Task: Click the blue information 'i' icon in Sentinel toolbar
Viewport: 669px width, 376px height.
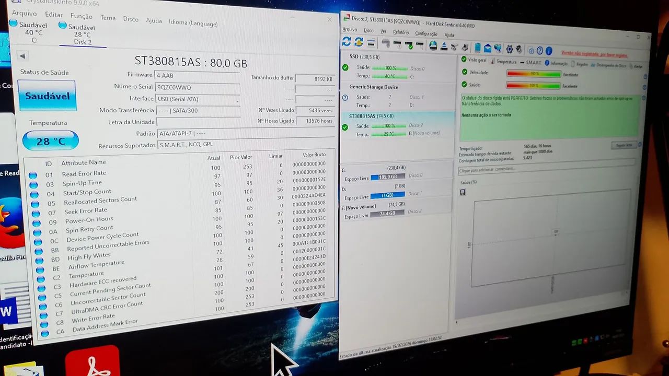Action: point(549,51)
